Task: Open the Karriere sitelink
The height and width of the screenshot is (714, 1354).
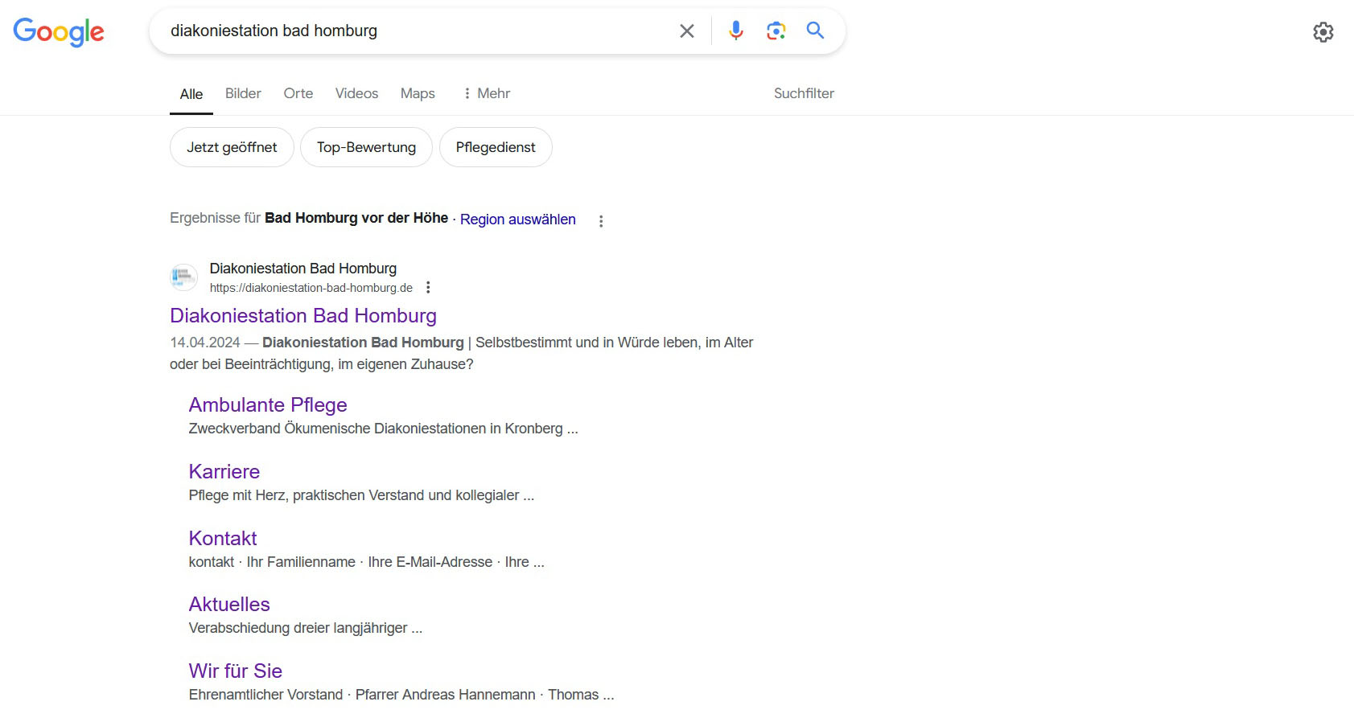Action: (224, 471)
